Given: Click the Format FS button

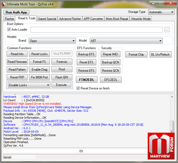Looking at the screenshot, I should coord(39,62).
